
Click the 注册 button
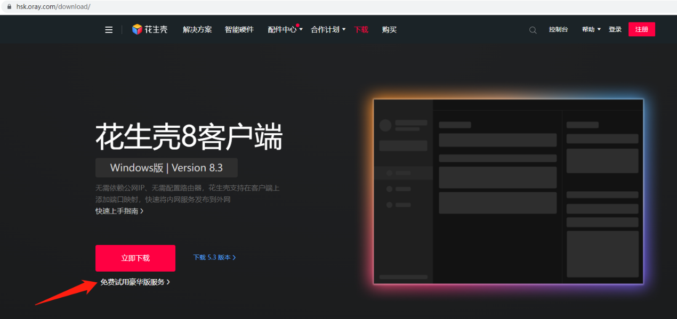(642, 29)
